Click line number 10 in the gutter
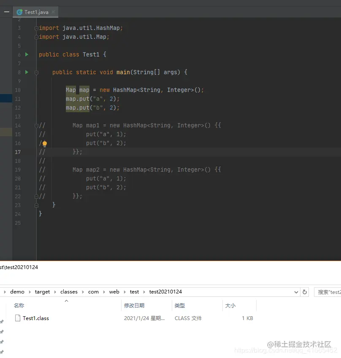Image resolution: width=341 pixels, height=358 pixels. [18, 90]
